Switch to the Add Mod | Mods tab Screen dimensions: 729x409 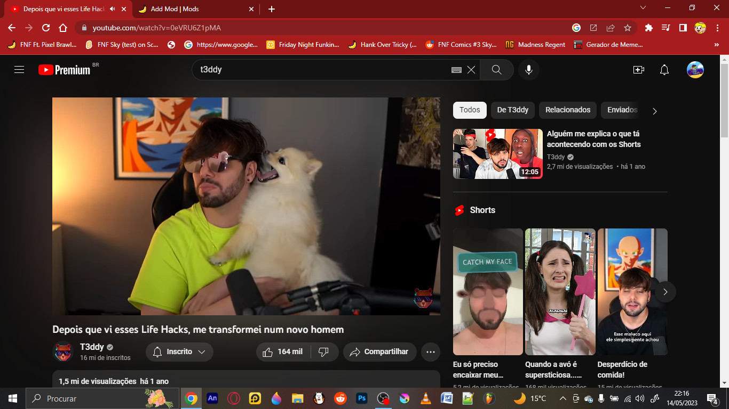pos(195,9)
